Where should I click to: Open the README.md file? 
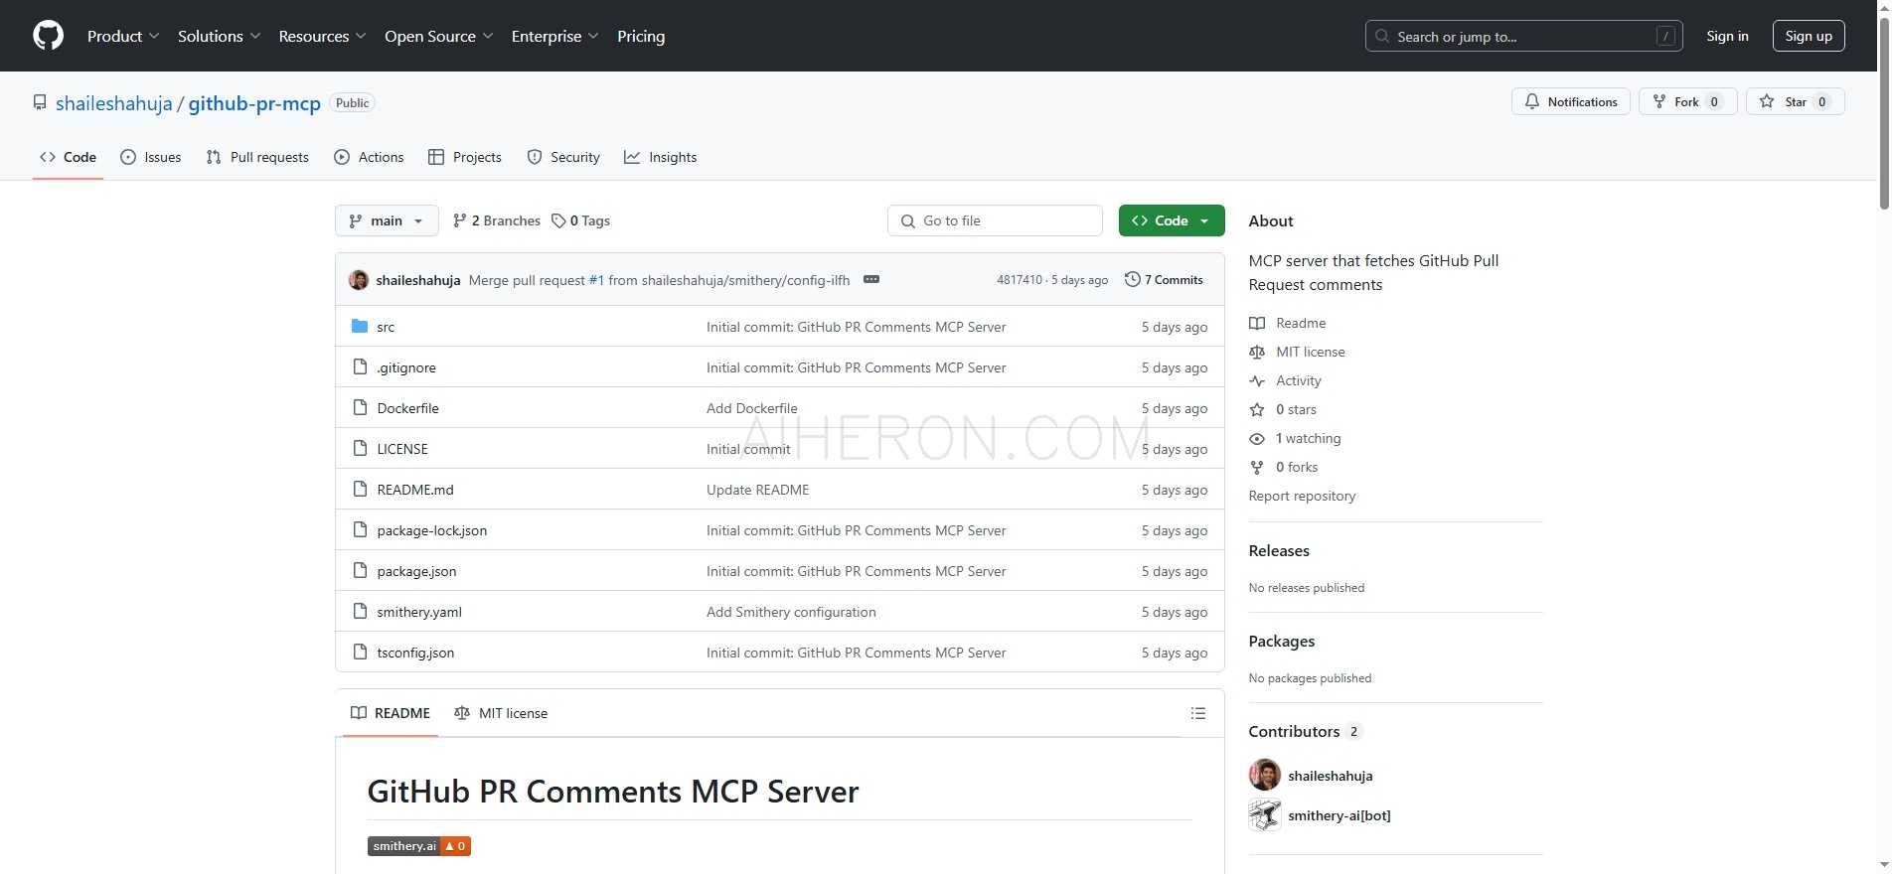pos(415,490)
